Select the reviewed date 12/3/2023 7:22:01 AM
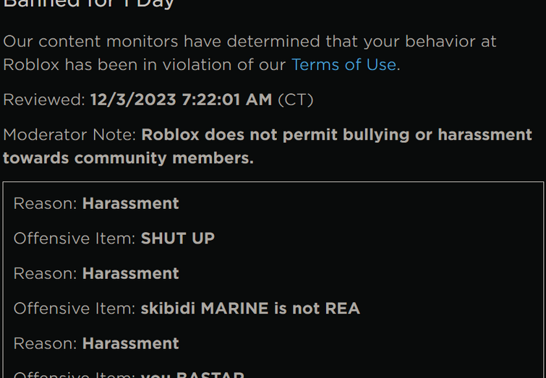Viewport: 546px width, 378px height. 181,100
